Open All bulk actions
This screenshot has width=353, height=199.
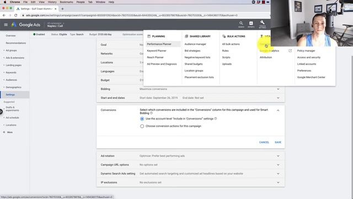pos(231,44)
